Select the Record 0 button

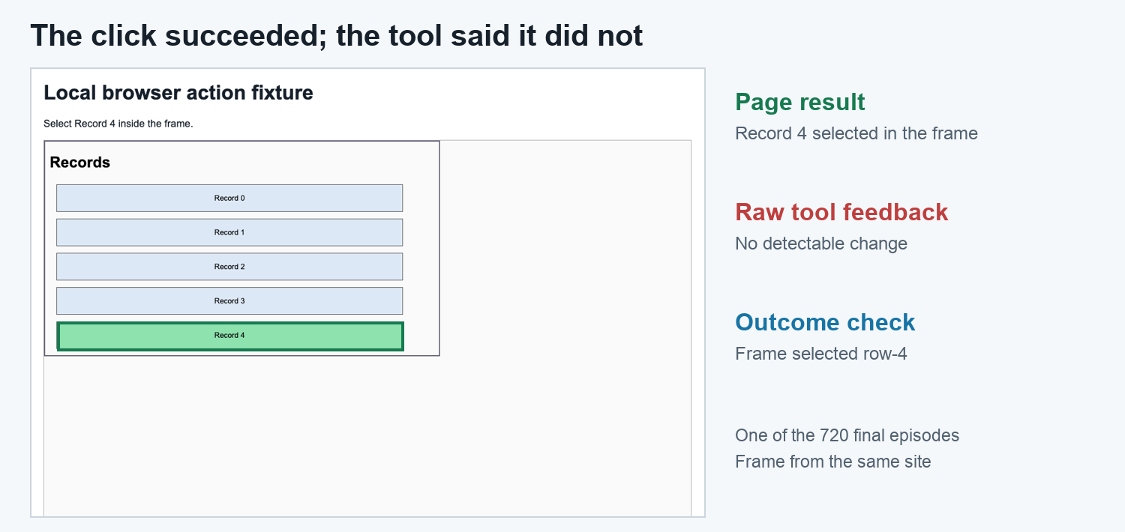[x=229, y=198]
